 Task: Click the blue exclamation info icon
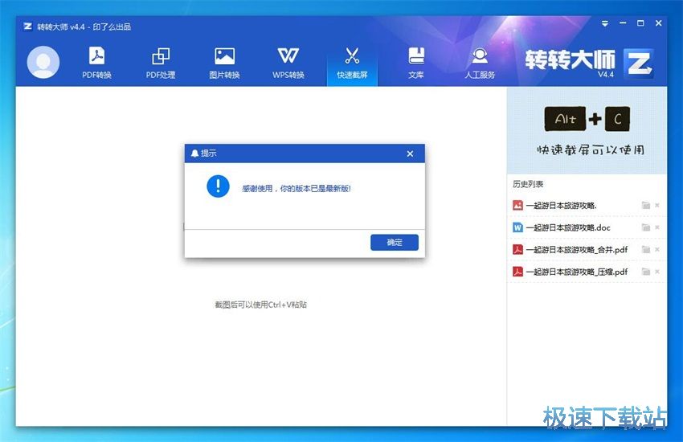point(218,186)
